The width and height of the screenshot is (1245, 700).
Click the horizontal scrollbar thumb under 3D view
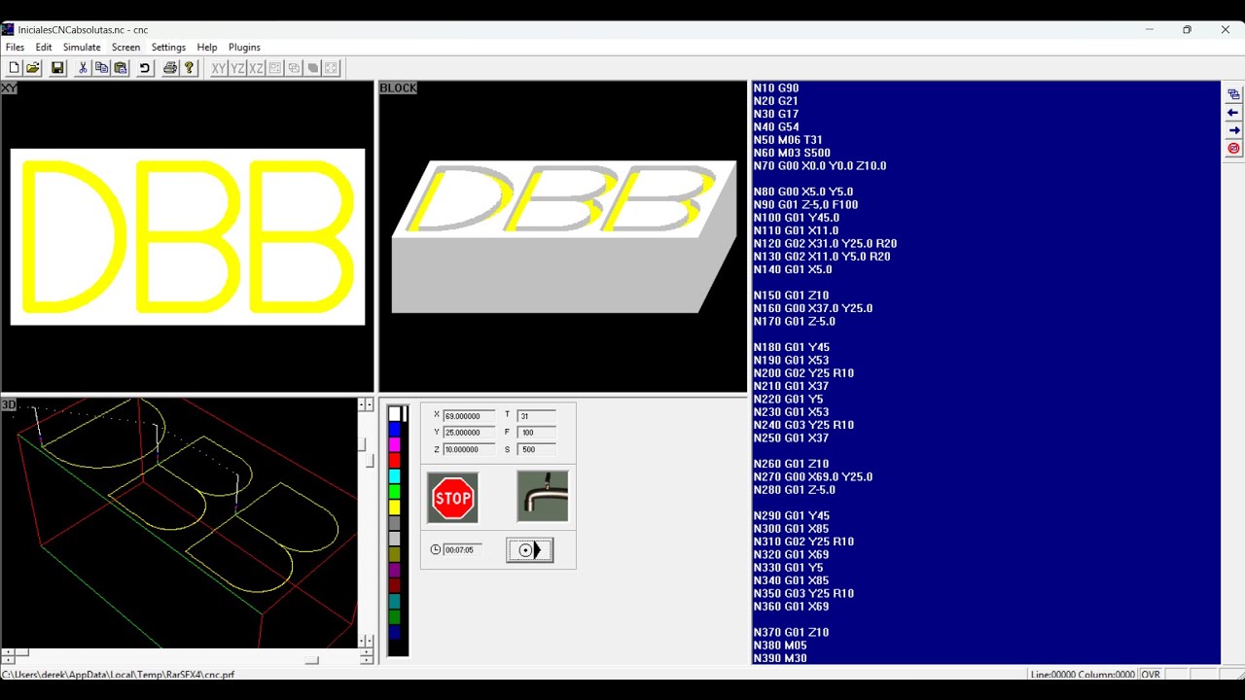311,660
